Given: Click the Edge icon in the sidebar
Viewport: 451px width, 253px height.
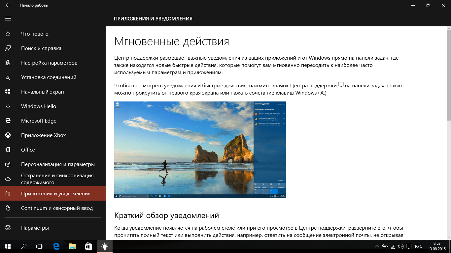Looking at the screenshot, I should pos(8,121).
